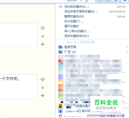The width and height of the screenshot is (129, 118).
Task: Click the second blue folder icon
Action: pos(60,52)
